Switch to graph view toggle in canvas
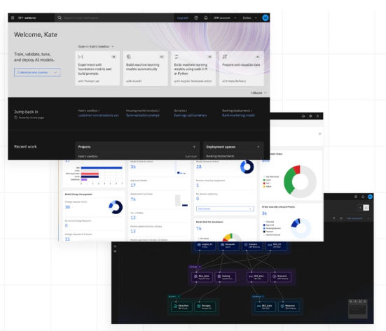This screenshot has height=331, width=386. click(x=366, y=208)
